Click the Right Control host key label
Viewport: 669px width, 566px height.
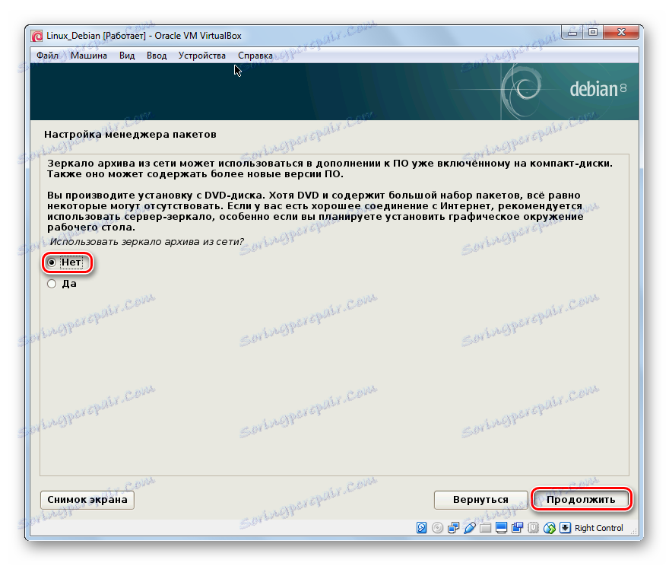[598, 528]
